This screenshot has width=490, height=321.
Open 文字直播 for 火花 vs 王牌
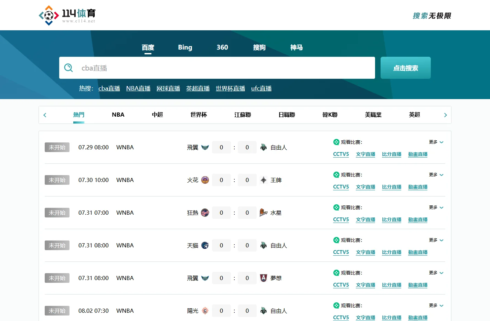pyautogui.click(x=365, y=187)
